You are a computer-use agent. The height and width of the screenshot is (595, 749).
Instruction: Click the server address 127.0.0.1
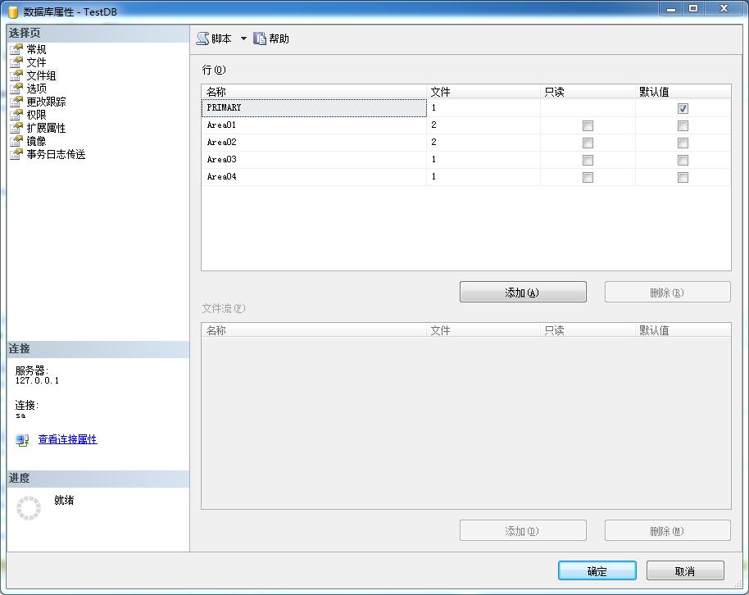tap(37, 381)
